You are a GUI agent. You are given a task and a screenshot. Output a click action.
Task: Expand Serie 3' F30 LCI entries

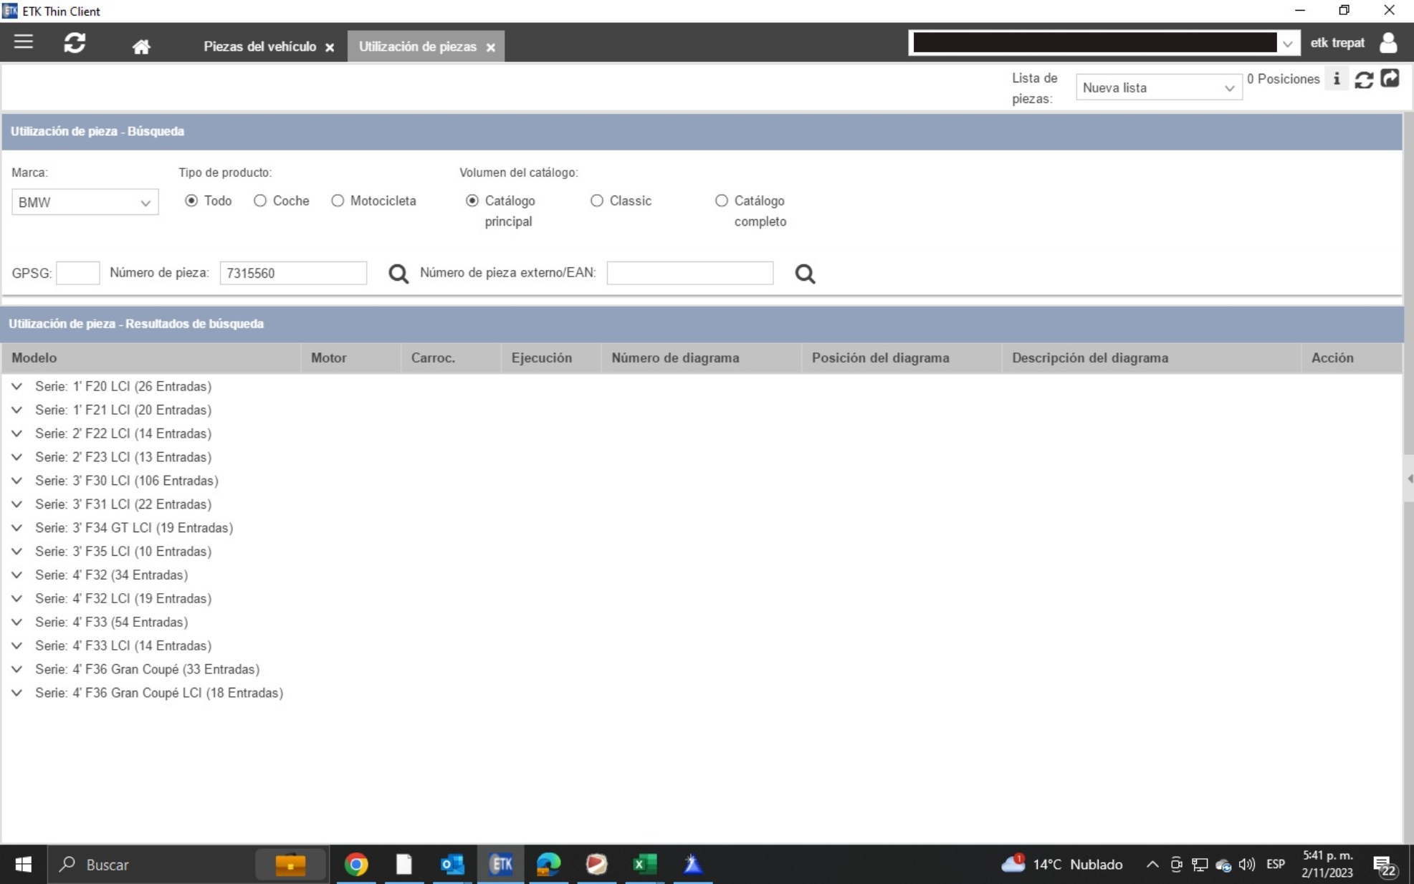(x=17, y=481)
